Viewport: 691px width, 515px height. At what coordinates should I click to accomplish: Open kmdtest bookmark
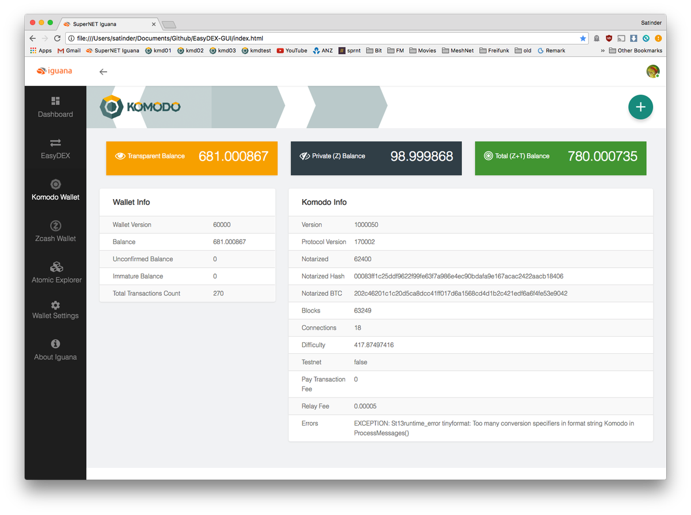[x=256, y=51]
